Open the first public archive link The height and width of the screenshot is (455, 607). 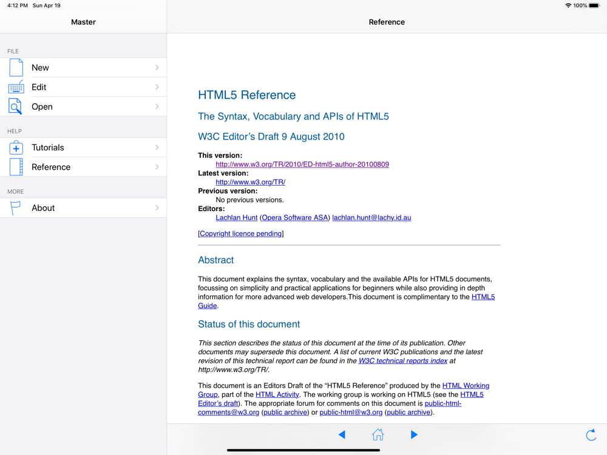coord(285,413)
